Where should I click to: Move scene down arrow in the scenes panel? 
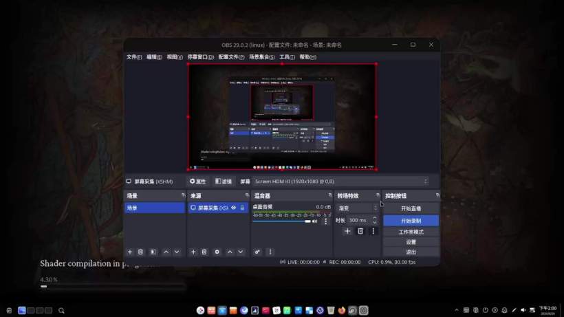pos(177,252)
